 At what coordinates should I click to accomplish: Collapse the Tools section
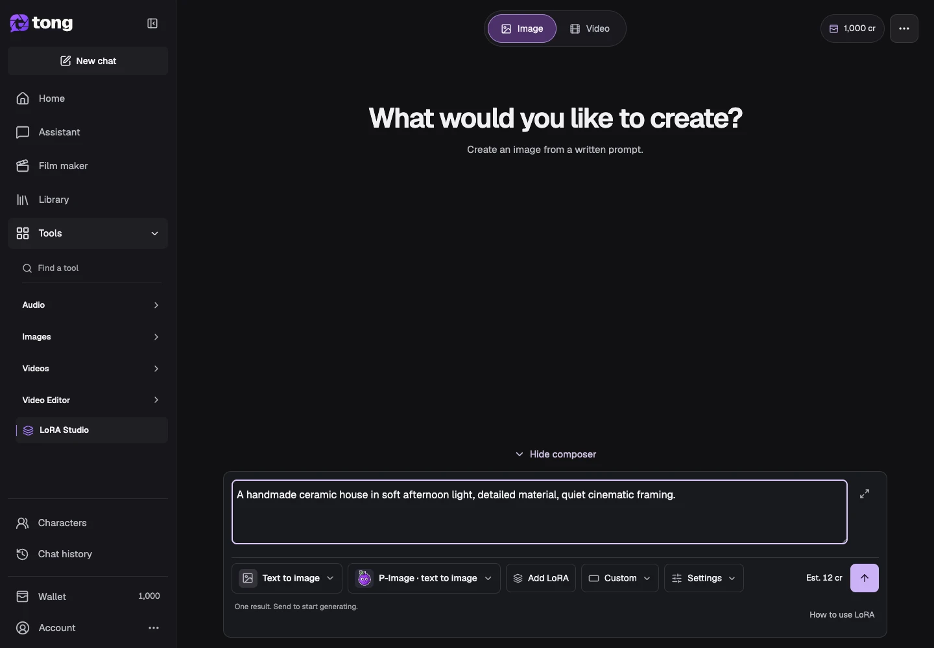coord(88,233)
